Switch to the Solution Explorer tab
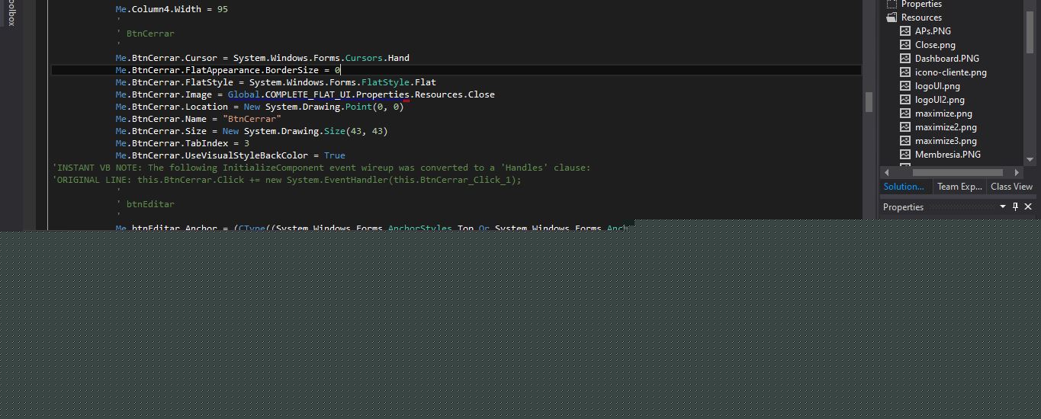This screenshot has width=1041, height=419. pyautogui.click(x=904, y=187)
